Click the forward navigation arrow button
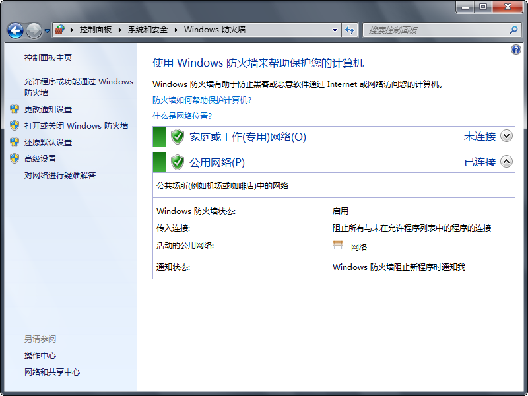The image size is (528, 396). coord(34,30)
